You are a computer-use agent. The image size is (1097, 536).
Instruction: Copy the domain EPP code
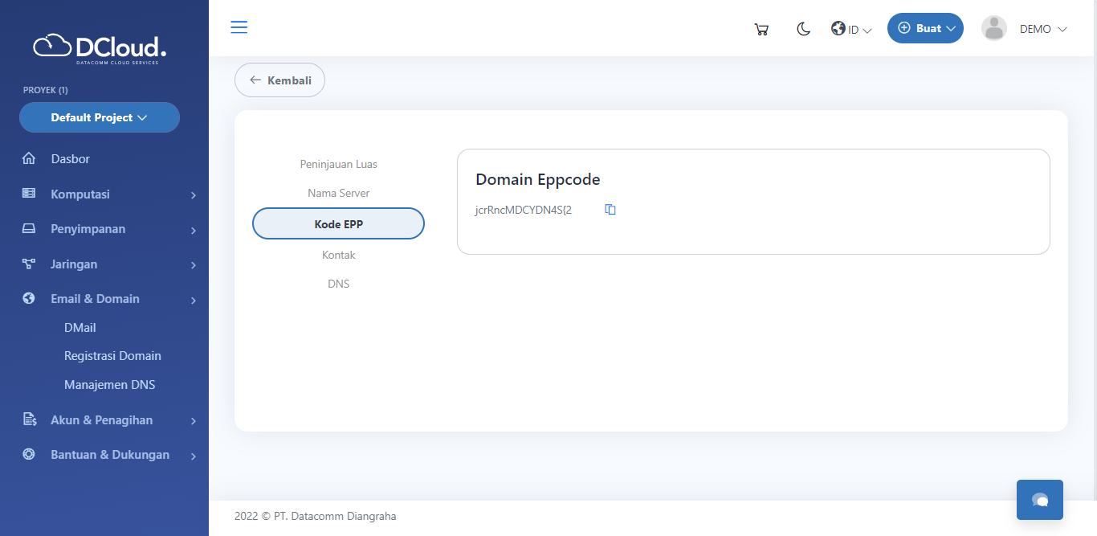(x=610, y=210)
